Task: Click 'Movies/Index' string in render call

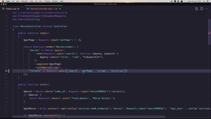Action: coord(65,47)
